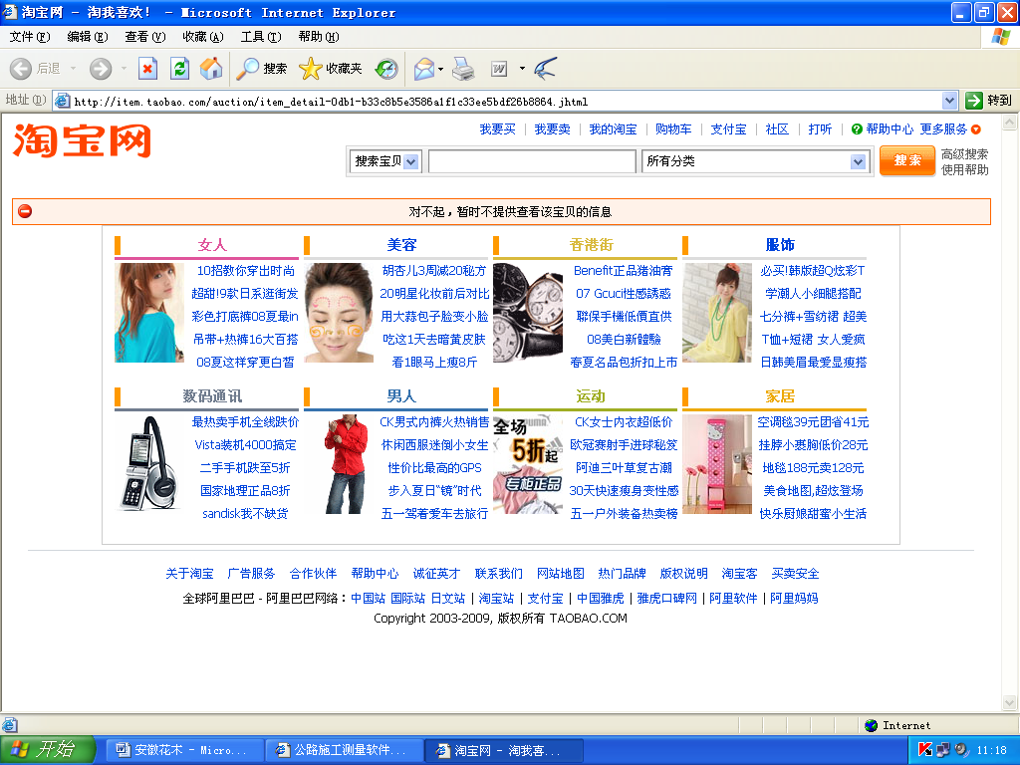Open the 支付宝 top navigation link

pyautogui.click(x=728, y=129)
